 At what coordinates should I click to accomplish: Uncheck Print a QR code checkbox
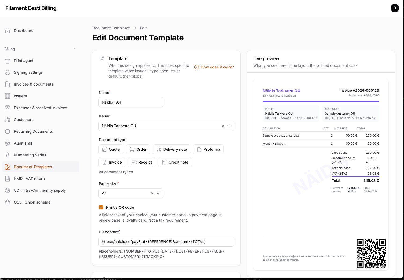point(101,207)
